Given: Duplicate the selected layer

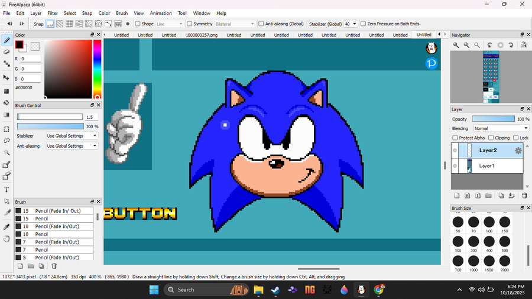Looking at the screenshot, I should [x=501, y=196].
